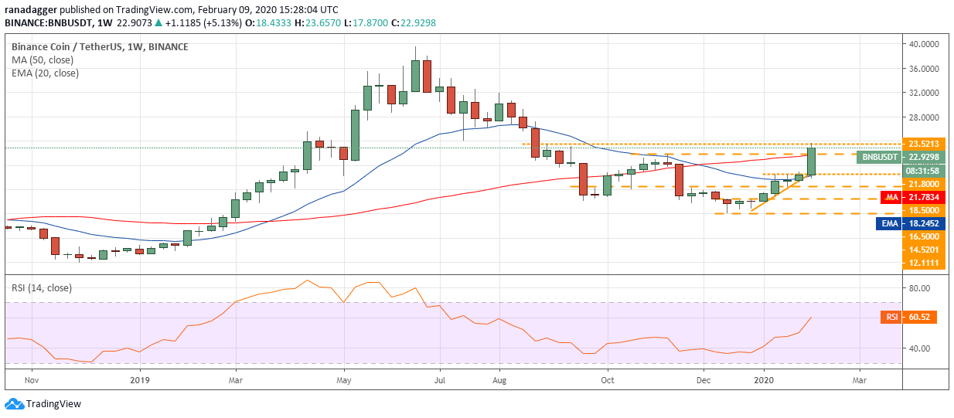Click the first Mar label on time axis
This screenshot has width=954, height=418.
click(x=237, y=380)
